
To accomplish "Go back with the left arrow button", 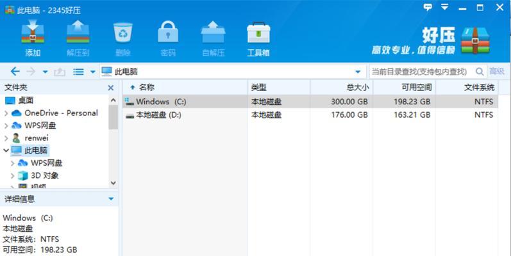I will click(15, 71).
